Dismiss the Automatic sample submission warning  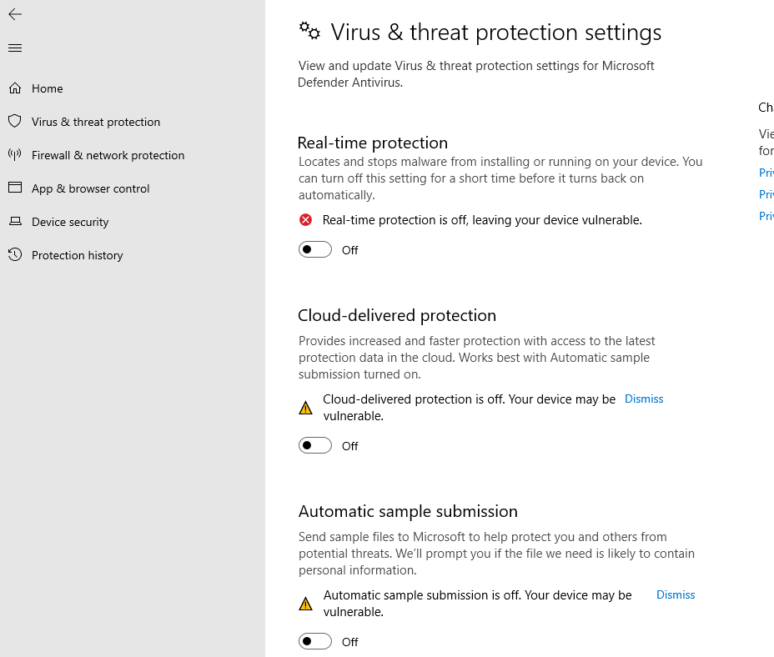tap(676, 594)
